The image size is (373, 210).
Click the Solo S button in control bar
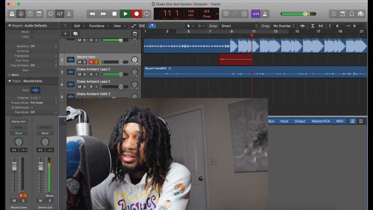tap(244, 14)
